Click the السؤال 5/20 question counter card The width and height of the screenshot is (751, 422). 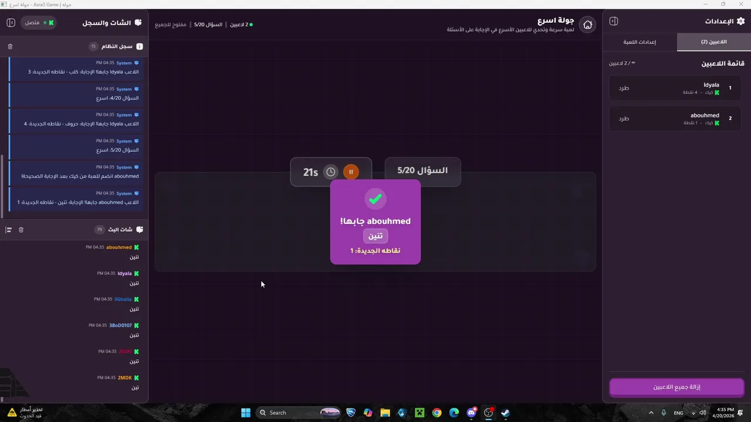[422, 171]
